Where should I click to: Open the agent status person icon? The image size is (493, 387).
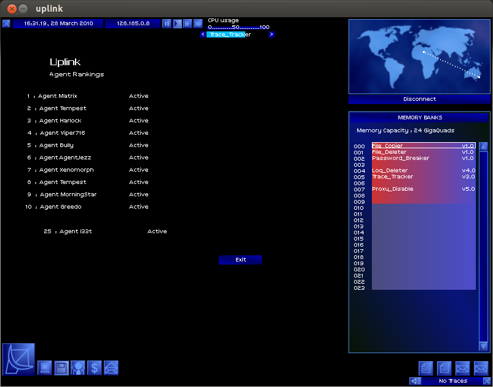(x=78, y=368)
